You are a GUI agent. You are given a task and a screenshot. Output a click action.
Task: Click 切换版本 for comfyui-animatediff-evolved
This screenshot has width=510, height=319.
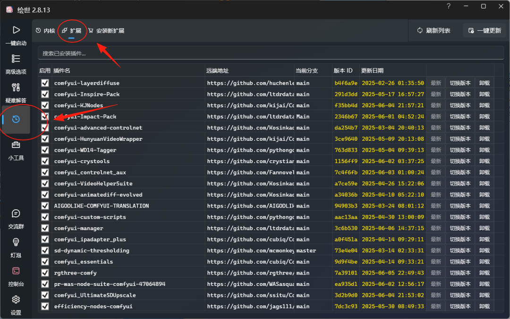pos(460,195)
